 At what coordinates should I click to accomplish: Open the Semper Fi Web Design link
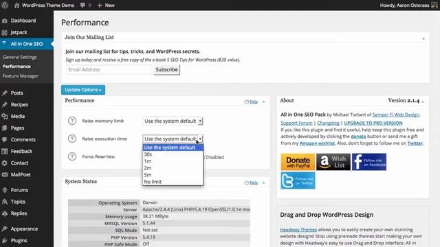(x=396, y=115)
